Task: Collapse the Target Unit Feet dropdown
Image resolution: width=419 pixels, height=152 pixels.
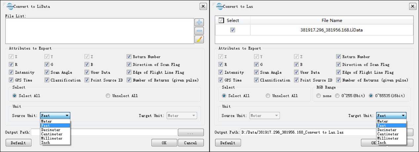Action: click(391, 116)
